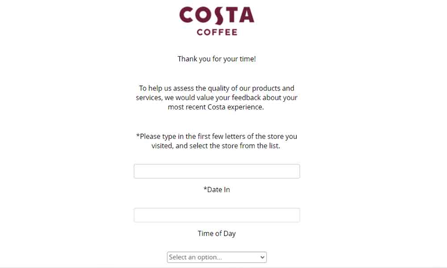Viewport: 447px width, 268px height.
Task: Click the 'Time of Day' label
Action: point(217,234)
